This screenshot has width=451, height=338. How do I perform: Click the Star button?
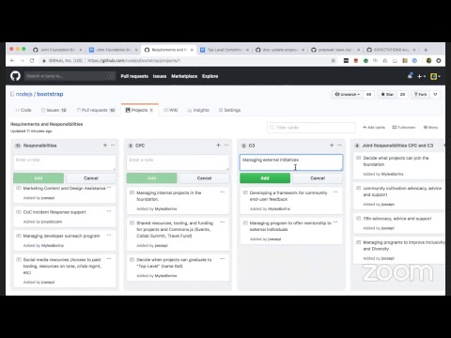[x=387, y=94]
